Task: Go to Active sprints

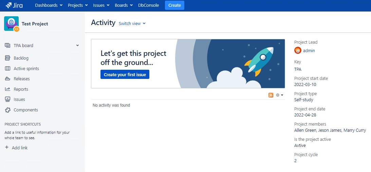Action: pyautogui.click(x=26, y=69)
